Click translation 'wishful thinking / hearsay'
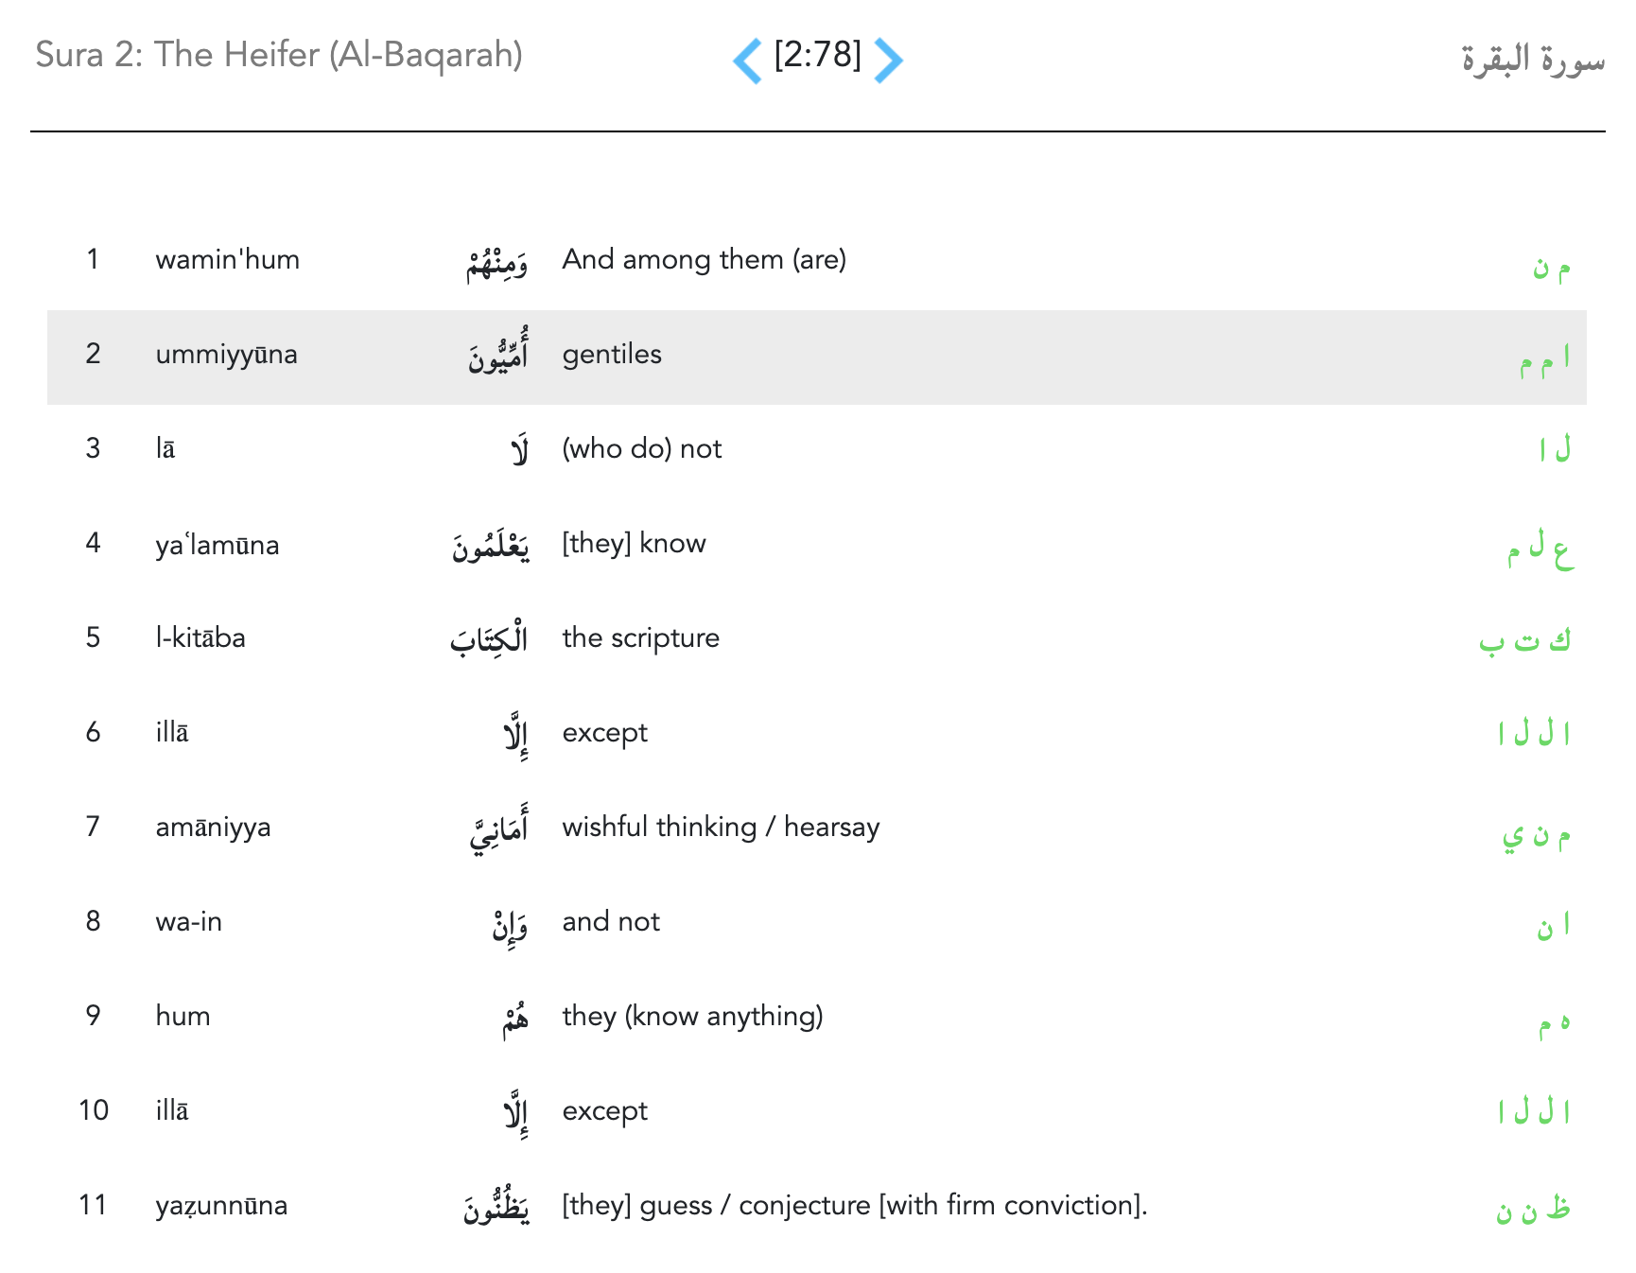This screenshot has width=1636, height=1273. click(x=721, y=827)
